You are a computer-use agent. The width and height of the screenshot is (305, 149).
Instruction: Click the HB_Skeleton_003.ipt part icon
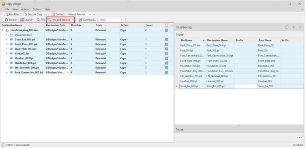[x=11, y=67]
